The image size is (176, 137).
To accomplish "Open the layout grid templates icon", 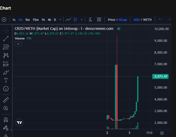I will 99,19.
